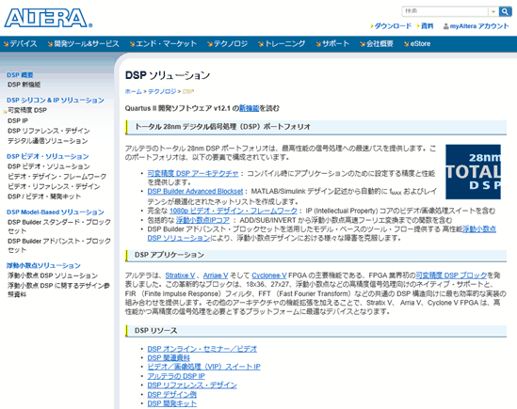Viewport: 517px width, 409px height.
Task: Open 1080p ビデオ・デザイン・フレームワーク link
Action: click(234, 211)
